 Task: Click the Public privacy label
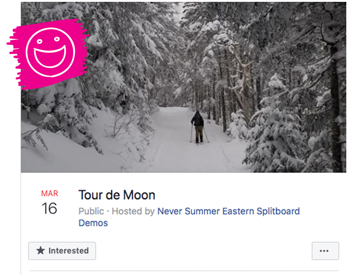pos(91,211)
